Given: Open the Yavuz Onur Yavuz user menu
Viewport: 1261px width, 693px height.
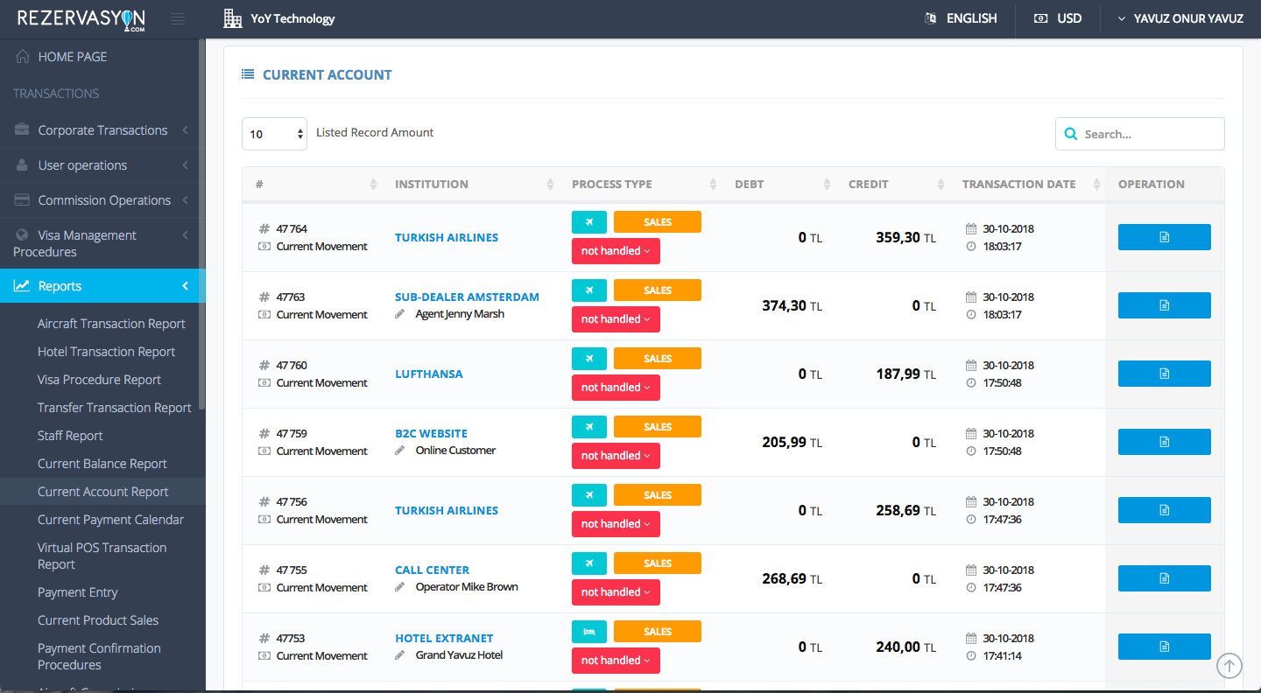Looking at the screenshot, I should click(x=1180, y=18).
